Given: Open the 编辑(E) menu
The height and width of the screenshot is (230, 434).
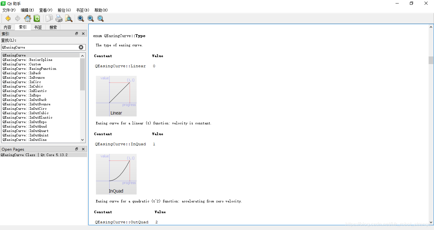Looking at the screenshot, I should click(27, 10).
